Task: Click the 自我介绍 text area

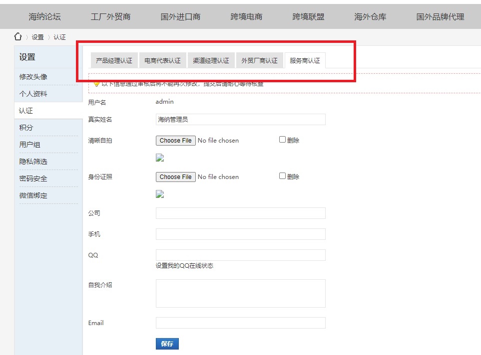Action: point(240,293)
